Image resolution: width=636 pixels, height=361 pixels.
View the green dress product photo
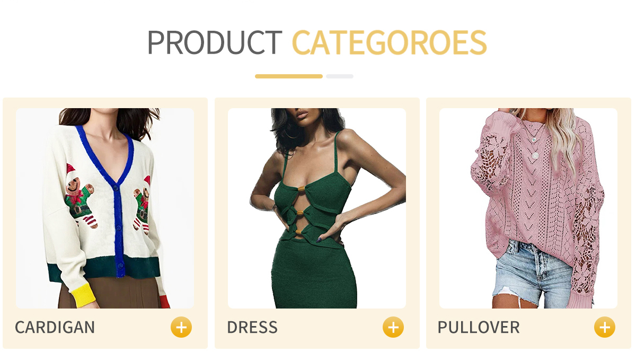click(x=316, y=208)
